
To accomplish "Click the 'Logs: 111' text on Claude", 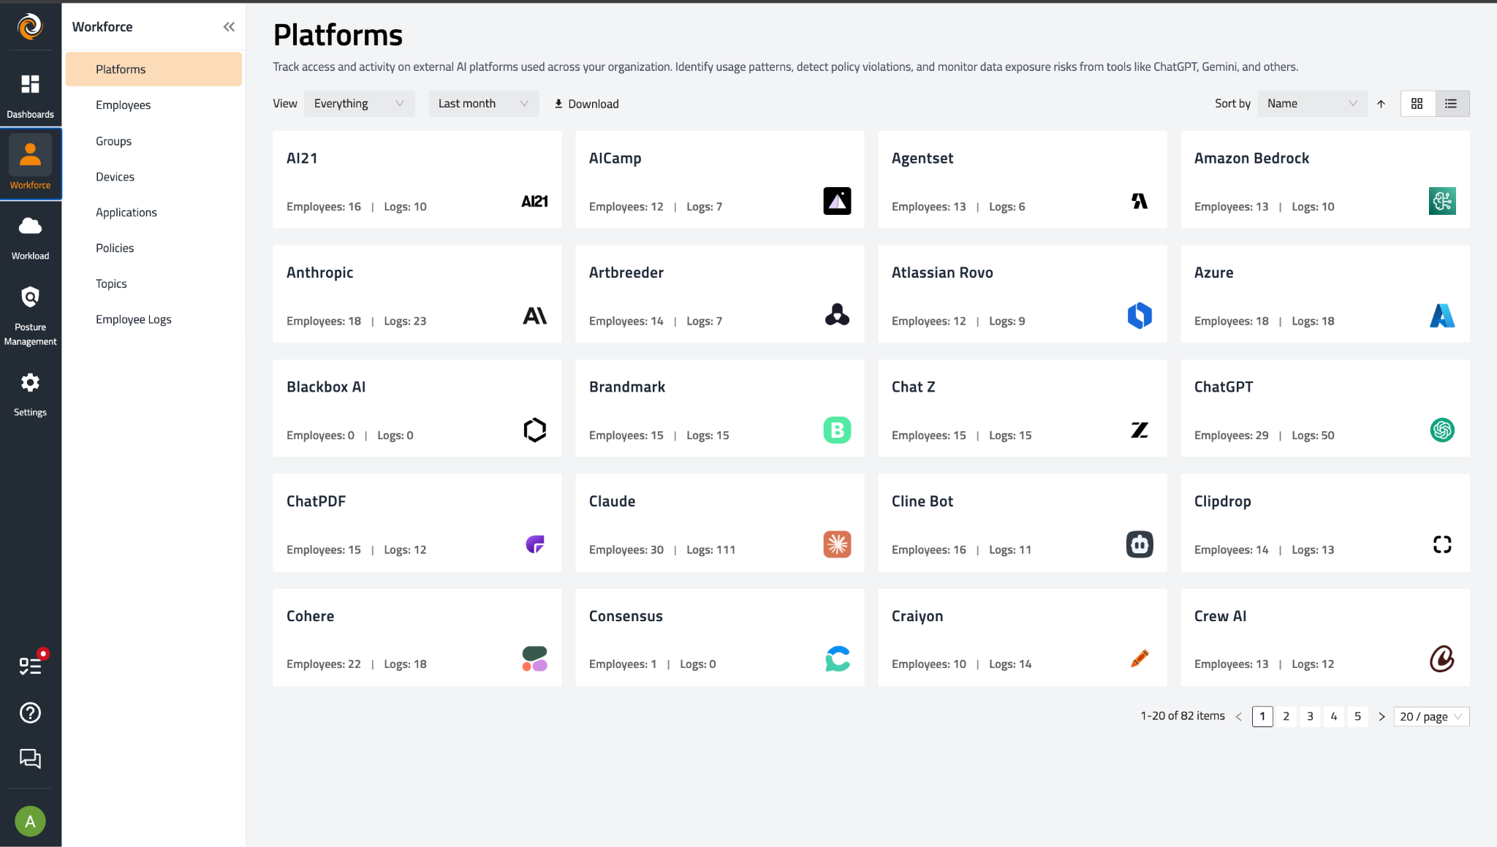I will (x=710, y=550).
